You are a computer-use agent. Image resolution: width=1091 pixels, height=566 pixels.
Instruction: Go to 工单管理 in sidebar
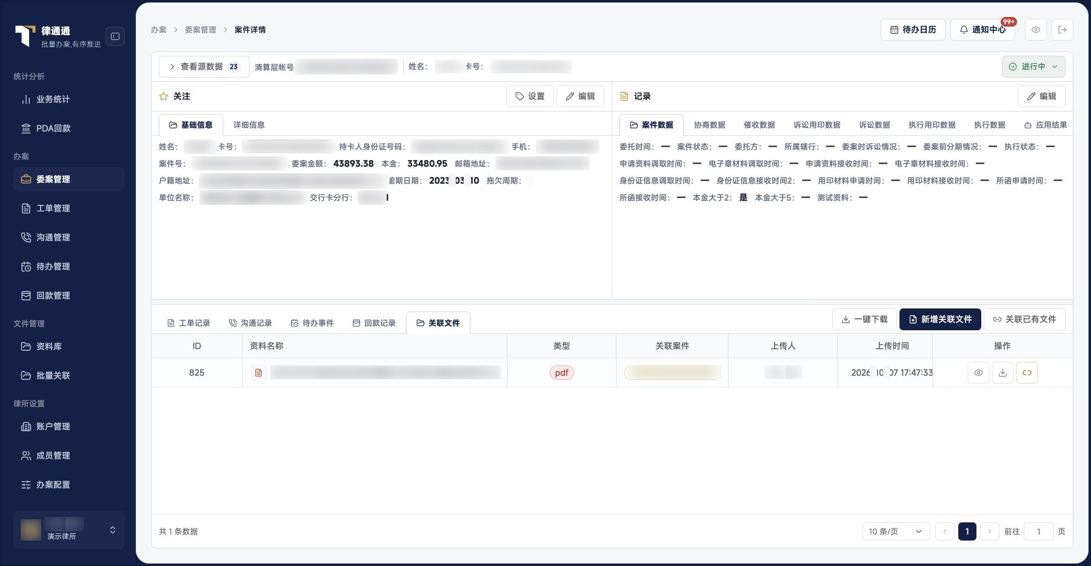point(69,208)
